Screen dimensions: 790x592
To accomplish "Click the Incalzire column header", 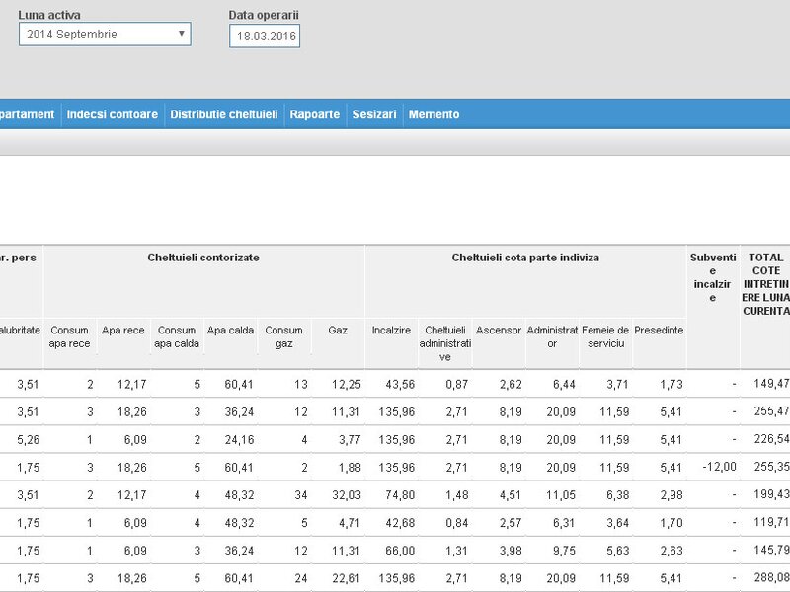I will 391,331.
